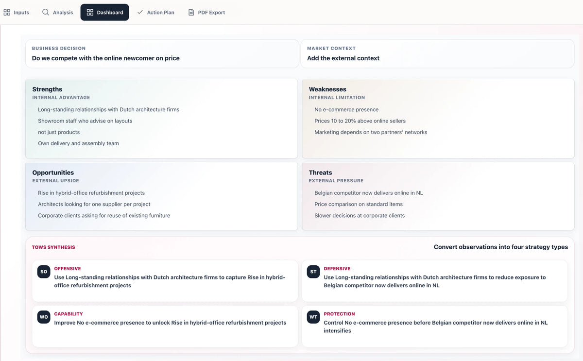Click the ST badge in TOWS synthesis
Screen dimensions: 583x361
click(313, 272)
